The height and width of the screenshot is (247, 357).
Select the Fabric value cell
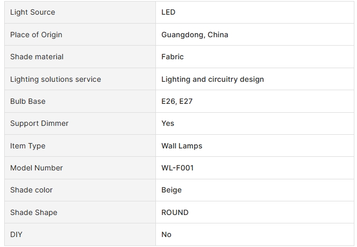(x=255, y=57)
